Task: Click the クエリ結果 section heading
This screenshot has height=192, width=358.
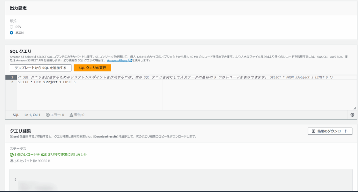Action: pyautogui.click(x=20, y=131)
